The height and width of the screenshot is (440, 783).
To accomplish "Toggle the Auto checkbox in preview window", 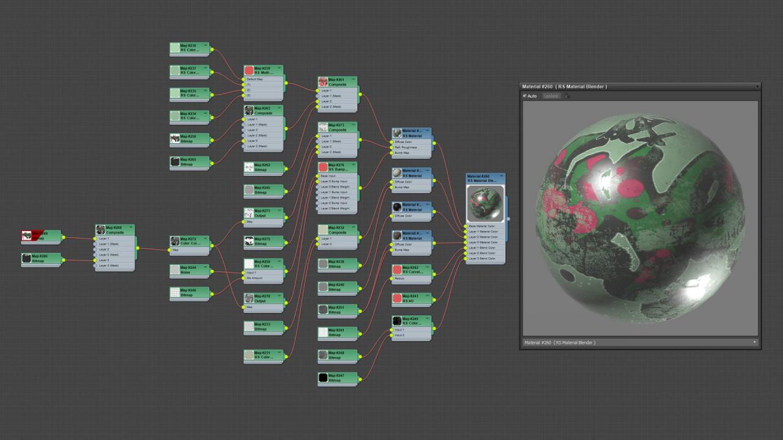I will 525,96.
